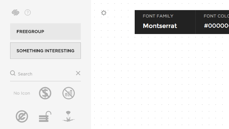This screenshot has height=129, width=229.
Task: Open the help question mark icon
Action: [28, 13]
